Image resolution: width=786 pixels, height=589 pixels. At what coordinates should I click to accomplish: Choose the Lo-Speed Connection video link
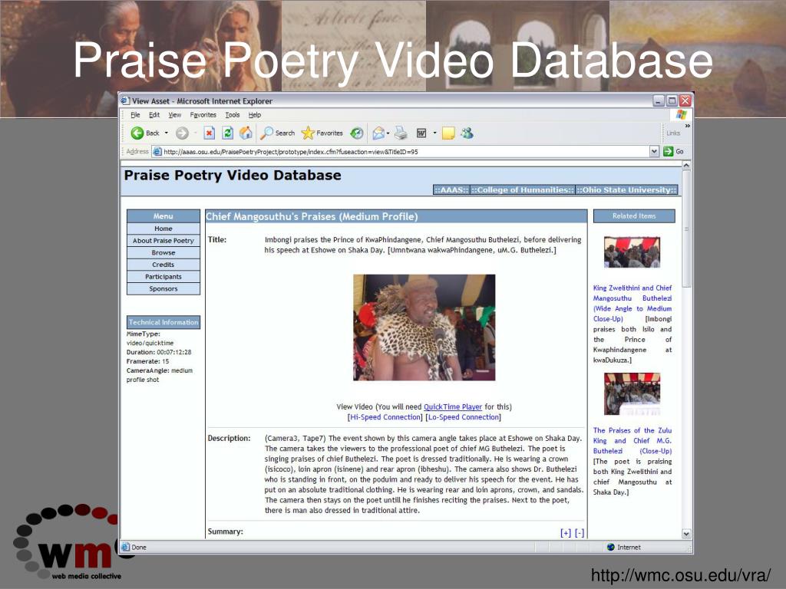tap(464, 417)
